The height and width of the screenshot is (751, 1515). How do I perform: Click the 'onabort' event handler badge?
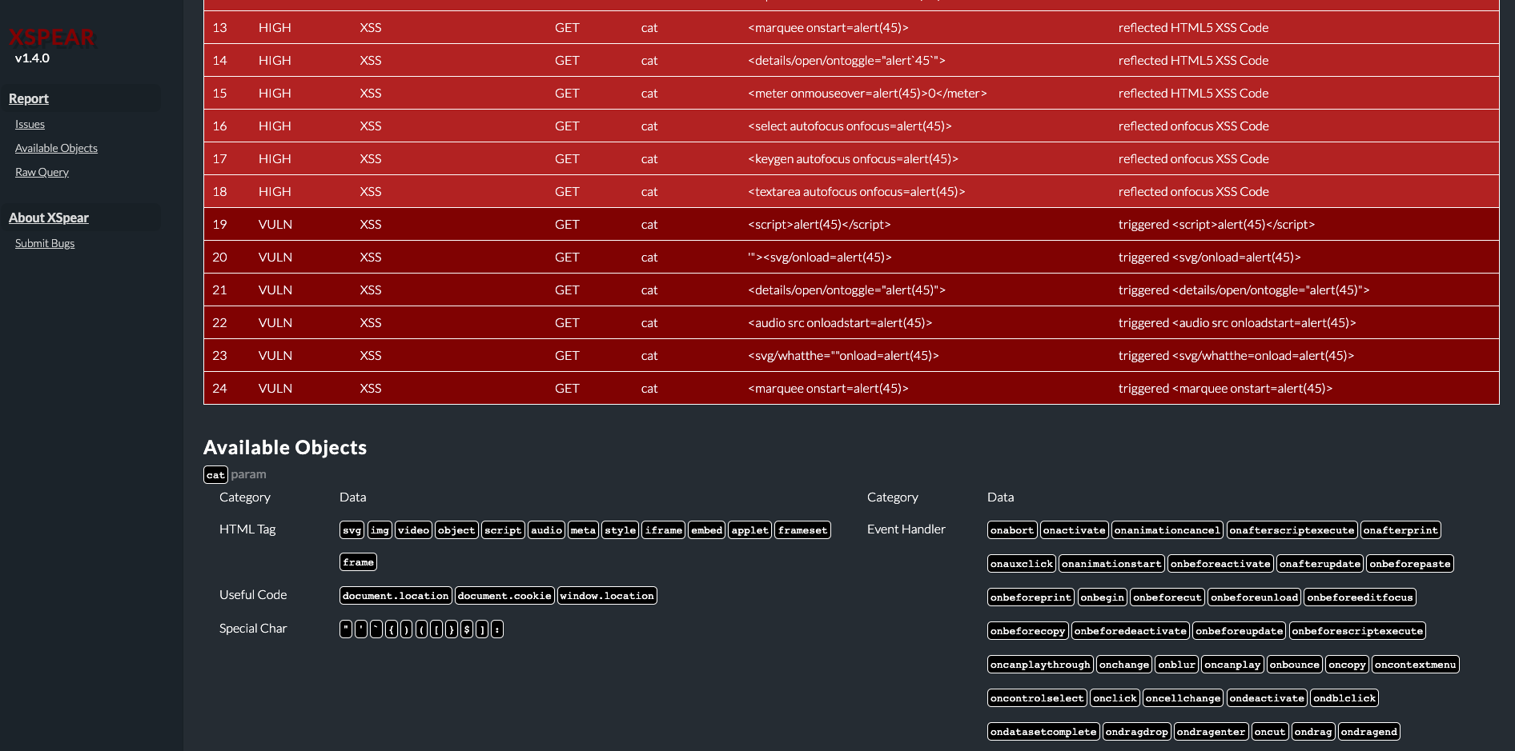(x=1012, y=530)
